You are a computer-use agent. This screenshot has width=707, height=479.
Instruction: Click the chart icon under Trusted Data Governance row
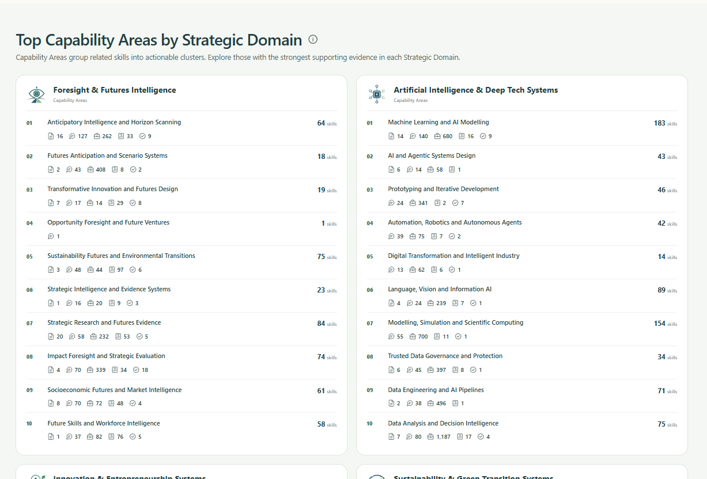pyautogui.click(x=455, y=370)
